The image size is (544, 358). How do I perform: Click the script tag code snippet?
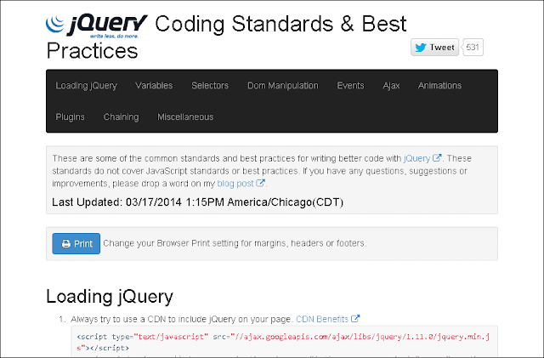coord(284,342)
